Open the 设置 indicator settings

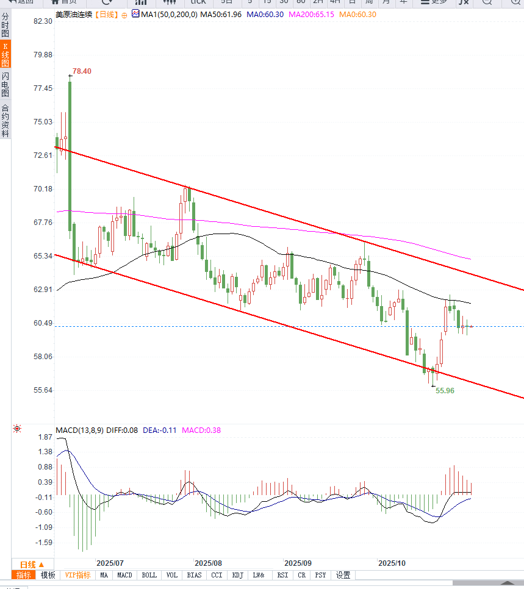[343, 575]
